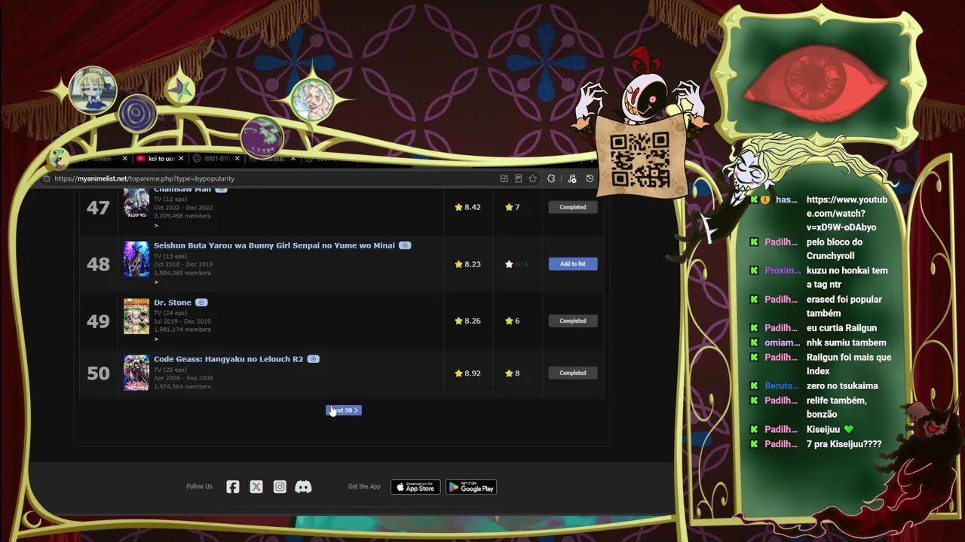The height and width of the screenshot is (542, 965).
Task: Open the Code Geass R2 cover thumbnail
Action: pos(136,373)
